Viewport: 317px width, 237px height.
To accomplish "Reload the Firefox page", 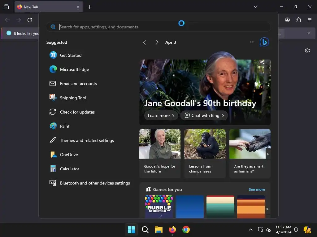I will point(30,20).
